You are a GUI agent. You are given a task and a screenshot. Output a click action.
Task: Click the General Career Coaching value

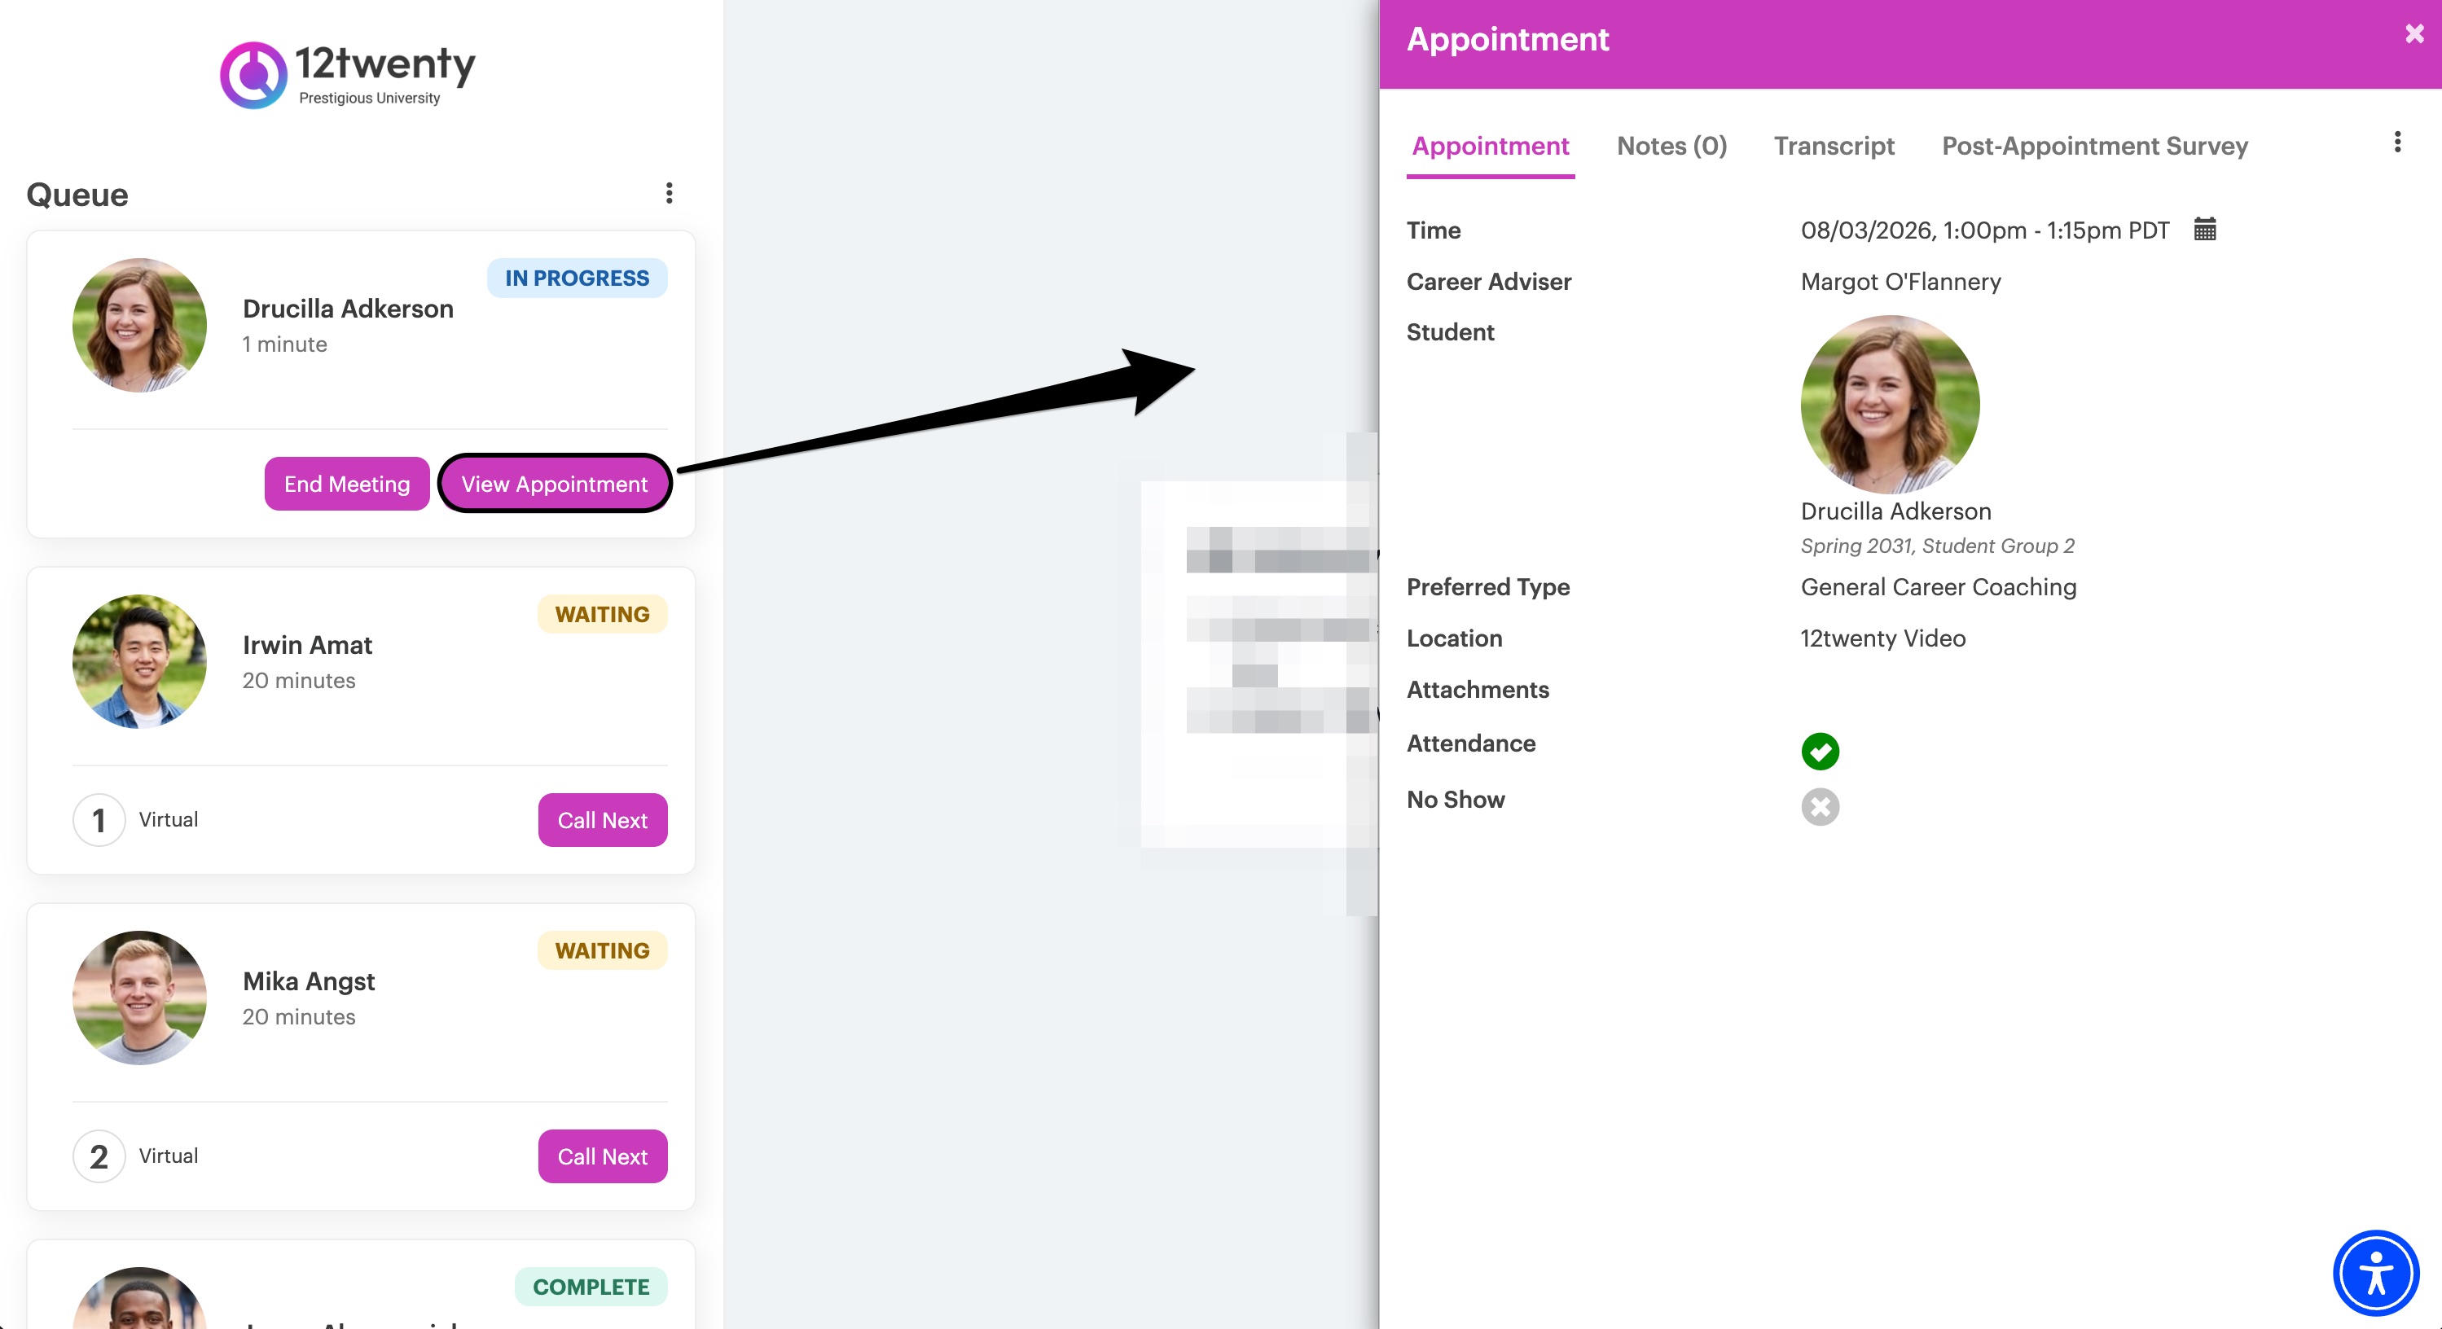[1938, 587]
